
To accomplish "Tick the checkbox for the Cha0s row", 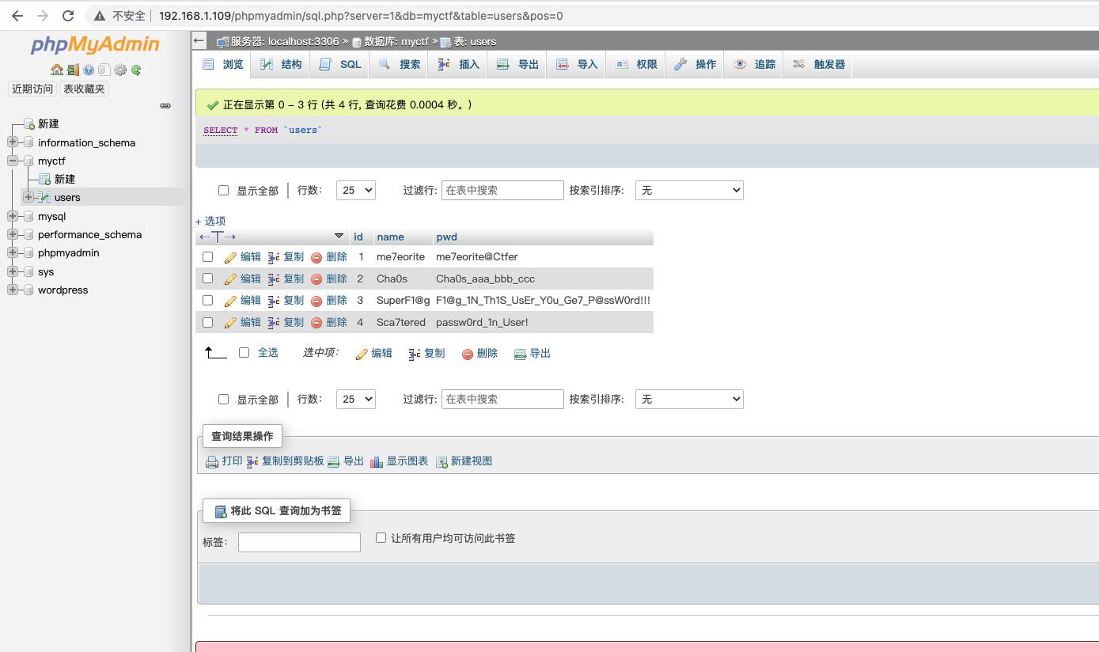I will pyautogui.click(x=208, y=279).
